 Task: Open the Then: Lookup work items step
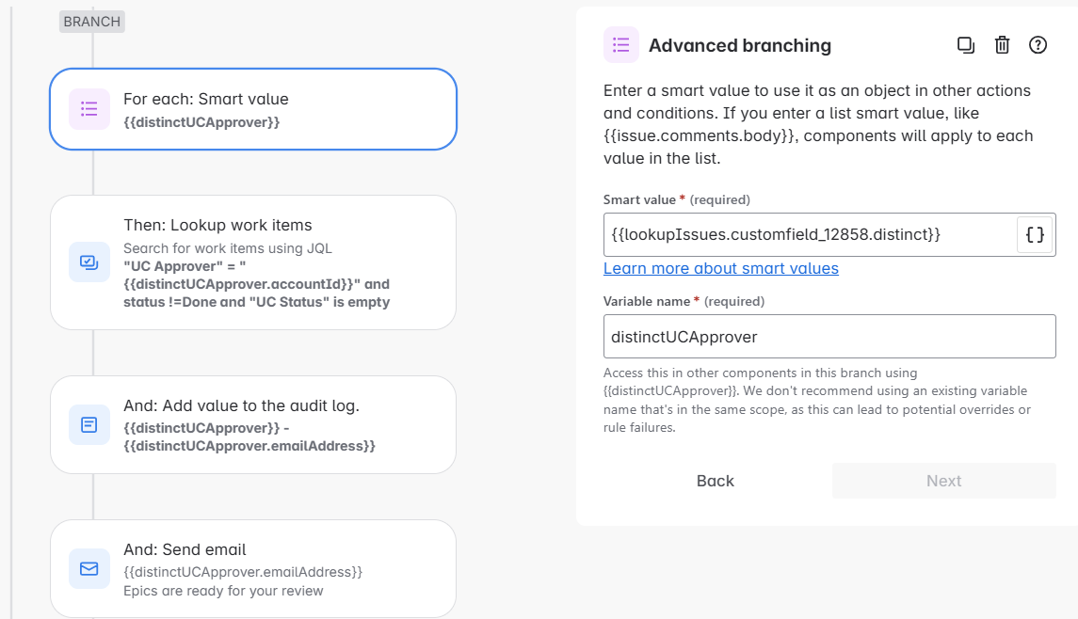pos(253,262)
